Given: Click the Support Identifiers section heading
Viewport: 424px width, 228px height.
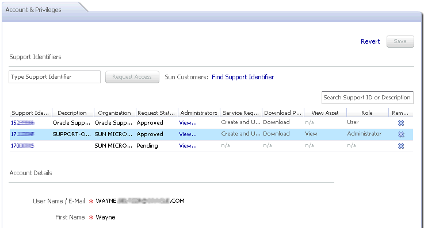Looking at the screenshot, I should 35,57.
